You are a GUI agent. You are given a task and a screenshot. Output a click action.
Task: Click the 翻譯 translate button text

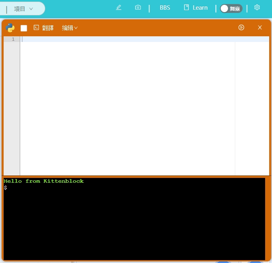48,28
